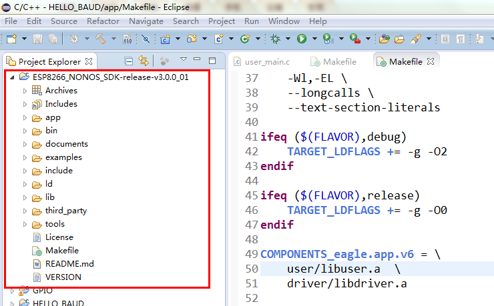Switch to the inactive Makefile editor tab
Screen dimensions: 494x306
point(333,61)
